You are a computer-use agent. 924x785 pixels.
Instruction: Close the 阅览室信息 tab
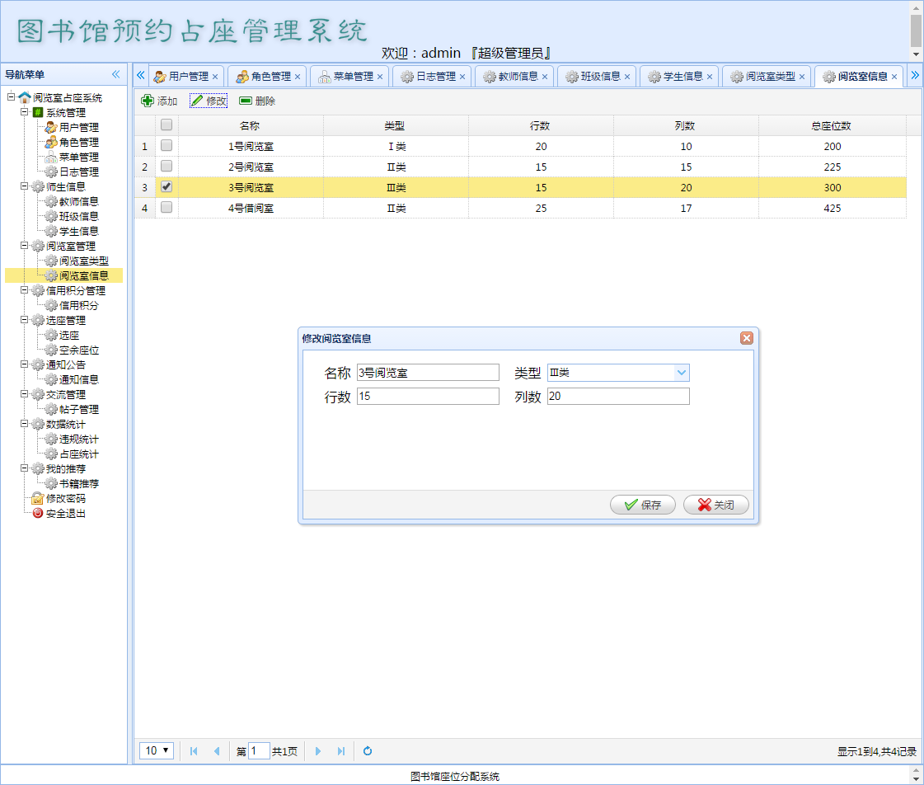[894, 77]
